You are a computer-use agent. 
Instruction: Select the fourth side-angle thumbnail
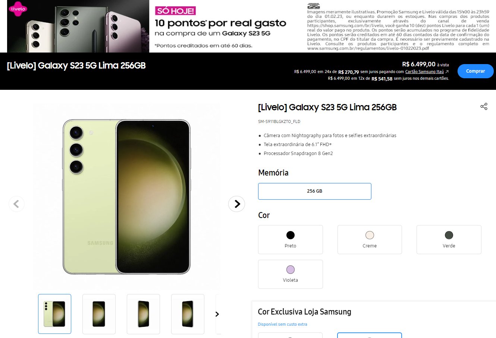click(188, 314)
